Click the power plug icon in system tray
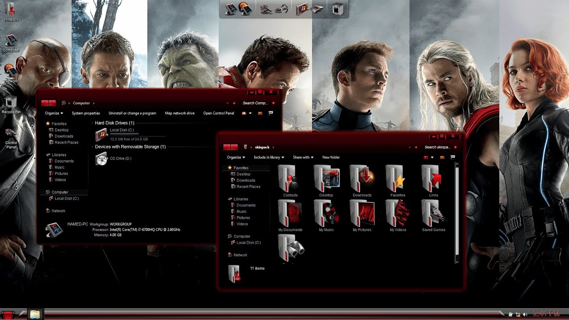Image resolution: width=569 pixels, height=320 pixels. pos(511,314)
